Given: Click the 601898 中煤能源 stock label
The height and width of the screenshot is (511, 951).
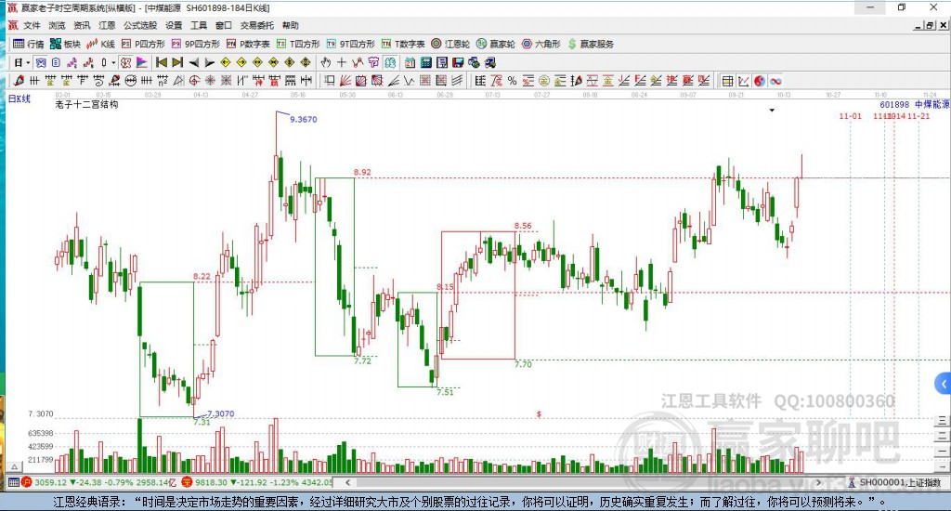Looking at the screenshot, I should click(915, 104).
